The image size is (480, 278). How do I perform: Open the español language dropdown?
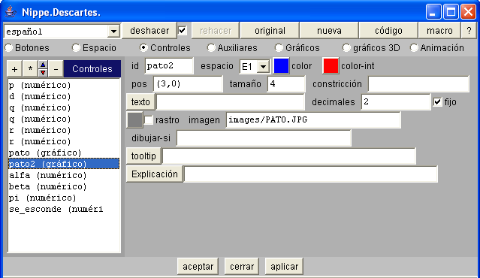coord(113,32)
